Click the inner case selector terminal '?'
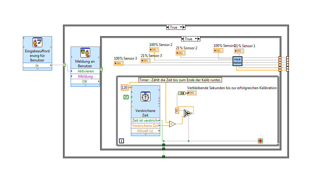 coord(101,69)
